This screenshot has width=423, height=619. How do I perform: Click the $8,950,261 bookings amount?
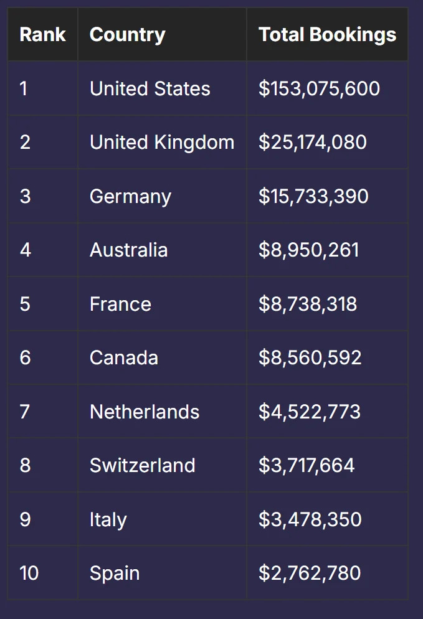(x=309, y=250)
